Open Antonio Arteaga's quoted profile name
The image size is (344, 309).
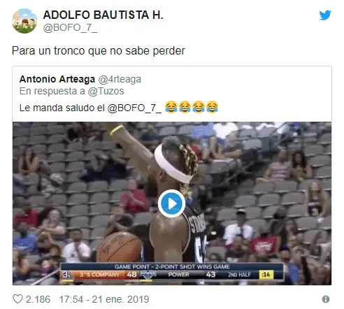pyautogui.click(x=57, y=79)
